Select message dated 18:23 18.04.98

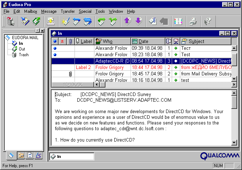[x=141, y=54]
